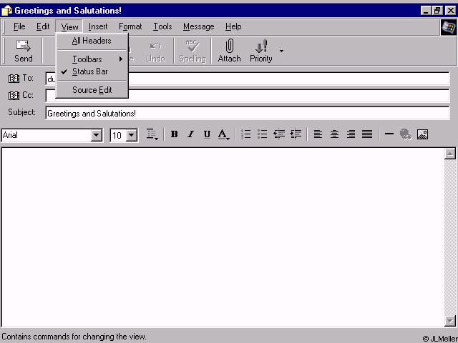Click the scrollbar up arrow
Viewport: 458px width, 343px height.
click(x=450, y=154)
